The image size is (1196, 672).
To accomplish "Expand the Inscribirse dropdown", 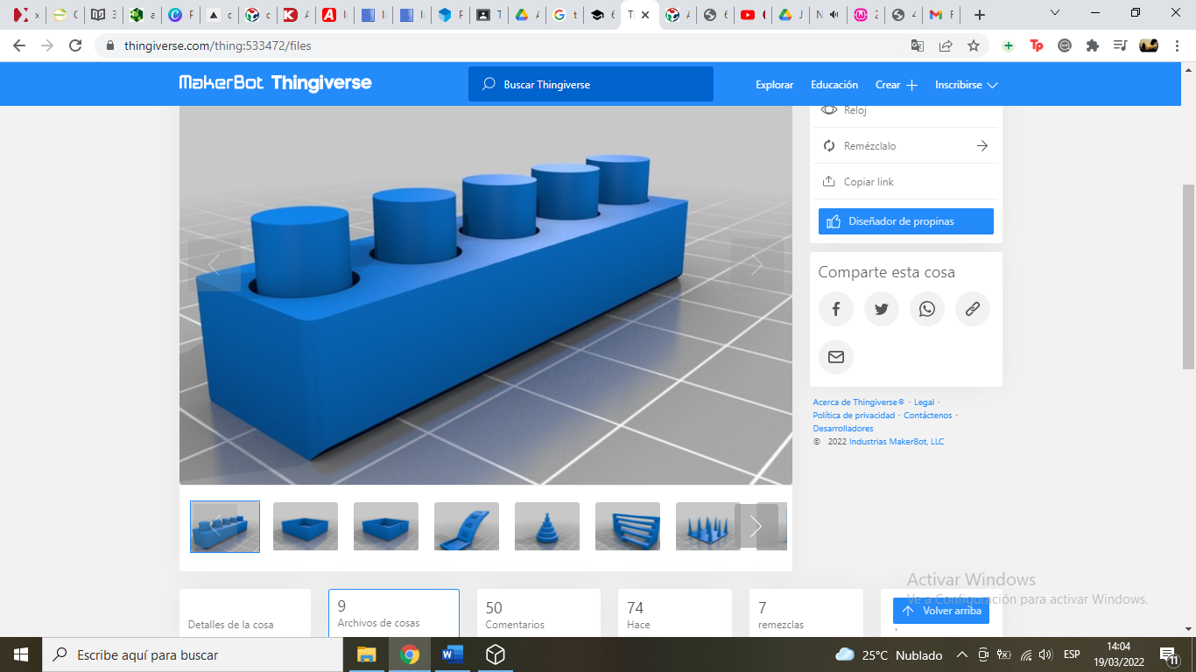I will click(x=966, y=85).
